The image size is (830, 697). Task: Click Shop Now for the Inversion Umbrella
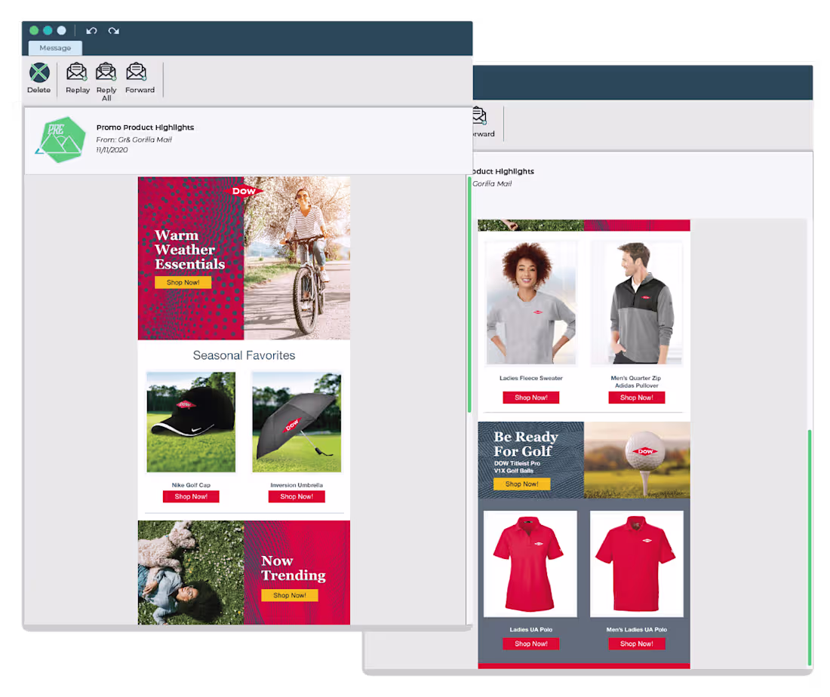tap(296, 496)
